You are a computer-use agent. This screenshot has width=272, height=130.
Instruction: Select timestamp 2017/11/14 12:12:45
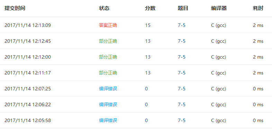coord(28,41)
